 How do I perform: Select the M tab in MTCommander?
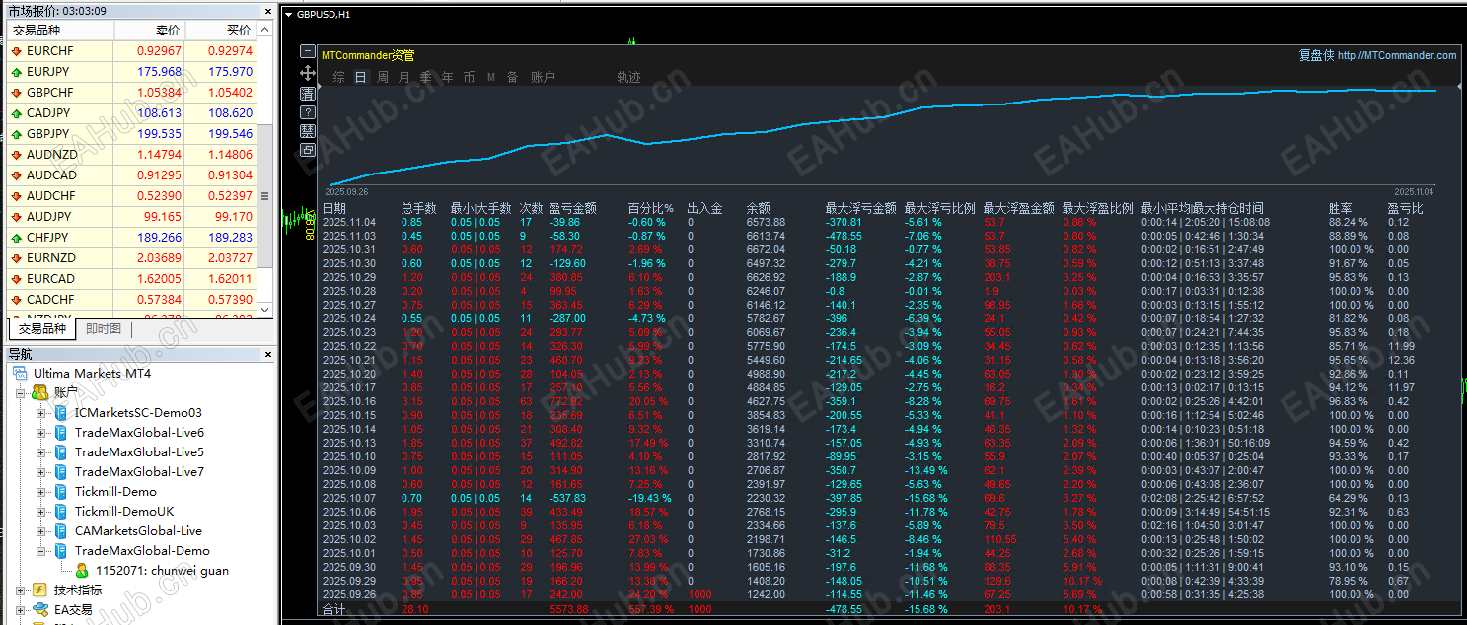[491, 77]
